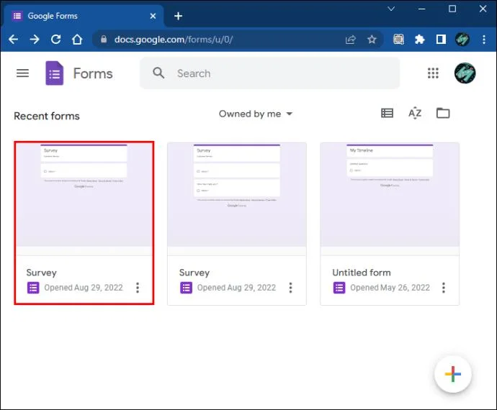Click the screenshot capture extension icon

point(398,40)
